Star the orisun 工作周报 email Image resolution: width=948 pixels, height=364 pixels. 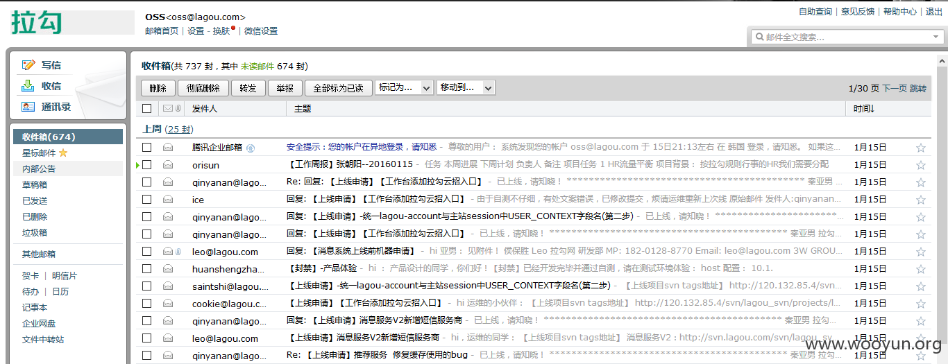point(921,165)
